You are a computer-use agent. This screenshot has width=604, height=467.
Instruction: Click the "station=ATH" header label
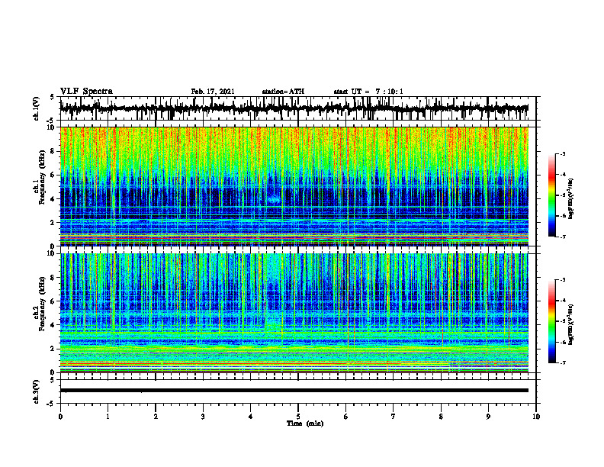tap(283, 92)
